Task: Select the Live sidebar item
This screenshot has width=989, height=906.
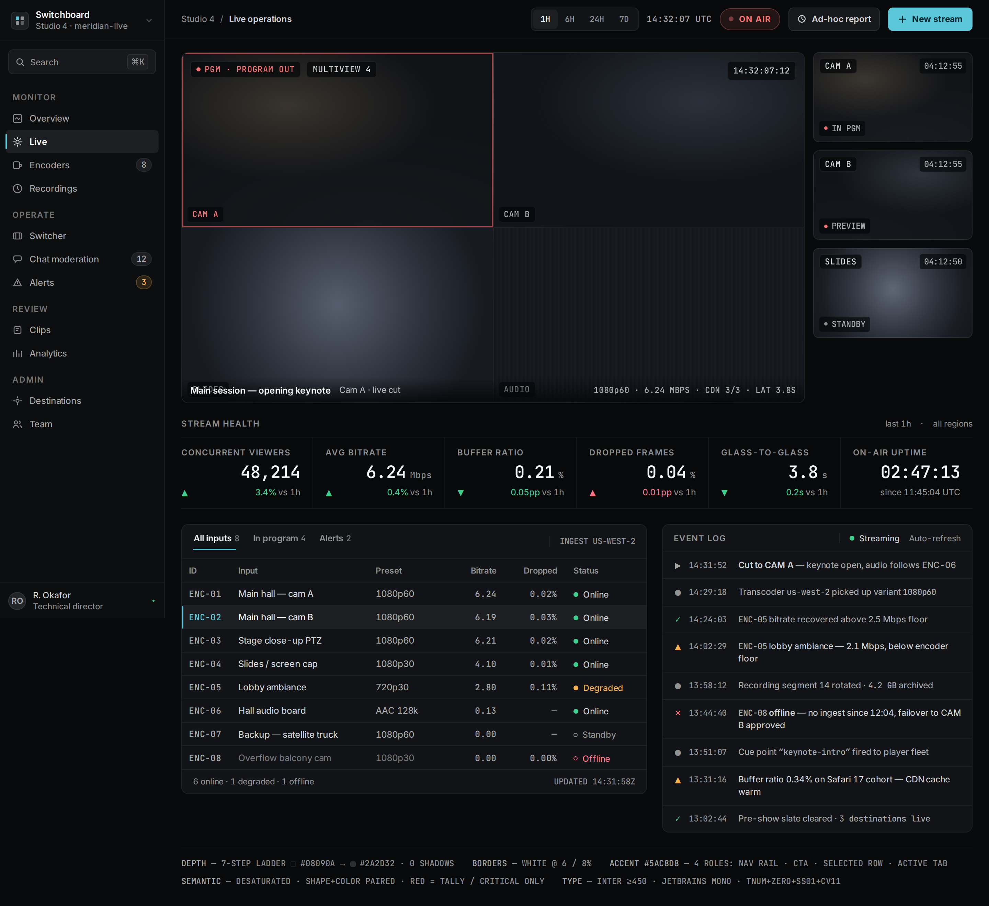Action: (82, 142)
